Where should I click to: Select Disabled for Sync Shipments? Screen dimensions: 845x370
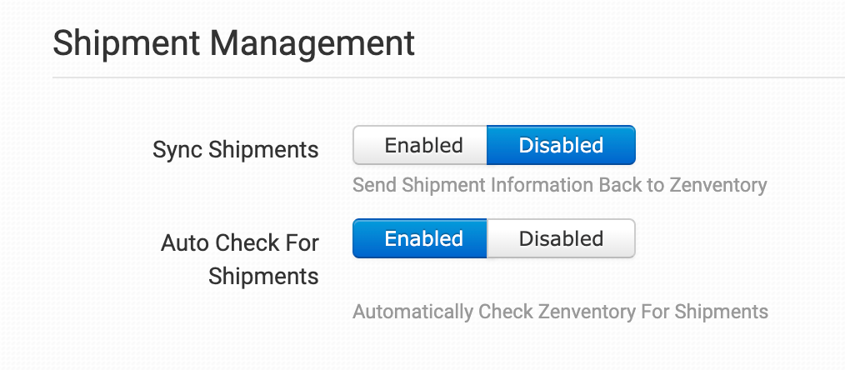click(561, 145)
